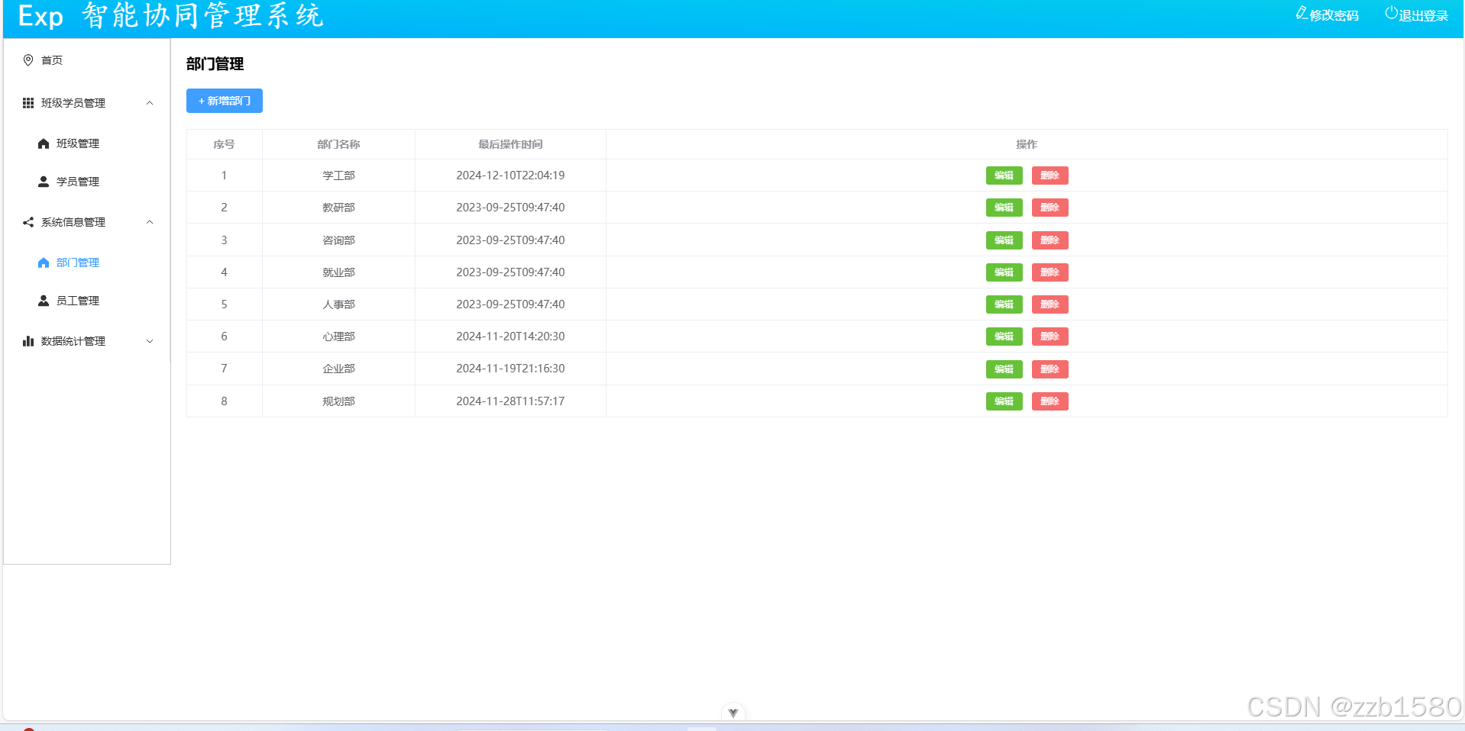Click the power icon for 退出登录
This screenshot has width=1465, height=731.
point(1391,13)
